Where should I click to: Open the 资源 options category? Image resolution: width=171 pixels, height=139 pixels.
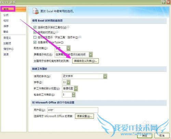[6, 54]
